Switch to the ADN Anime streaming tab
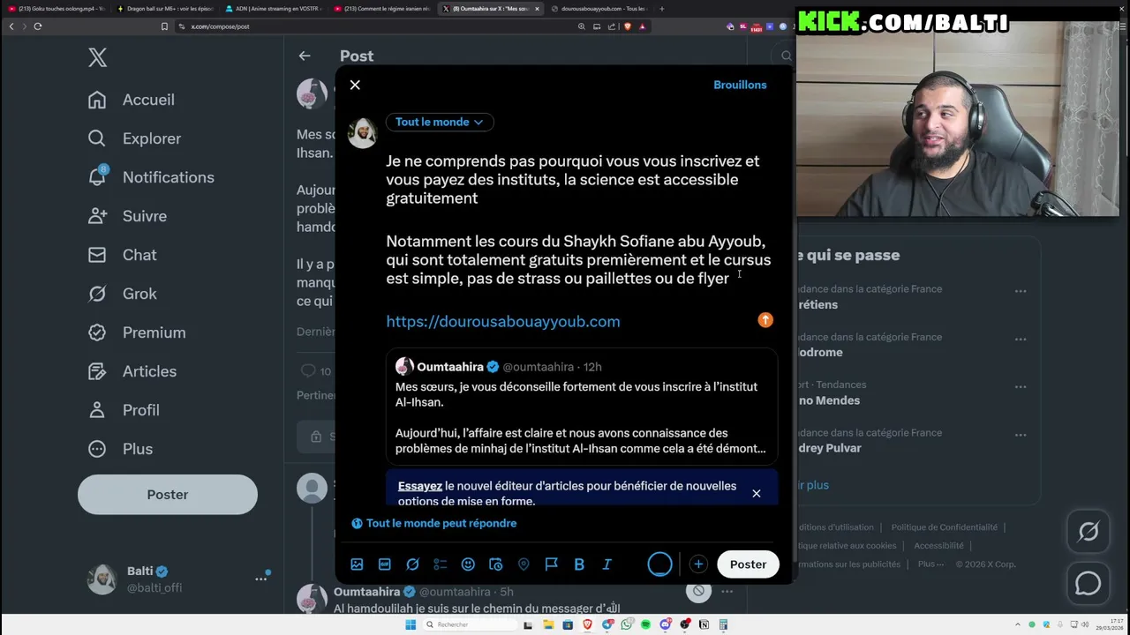This screenshot has height=635, width=1130. [274, 9]
